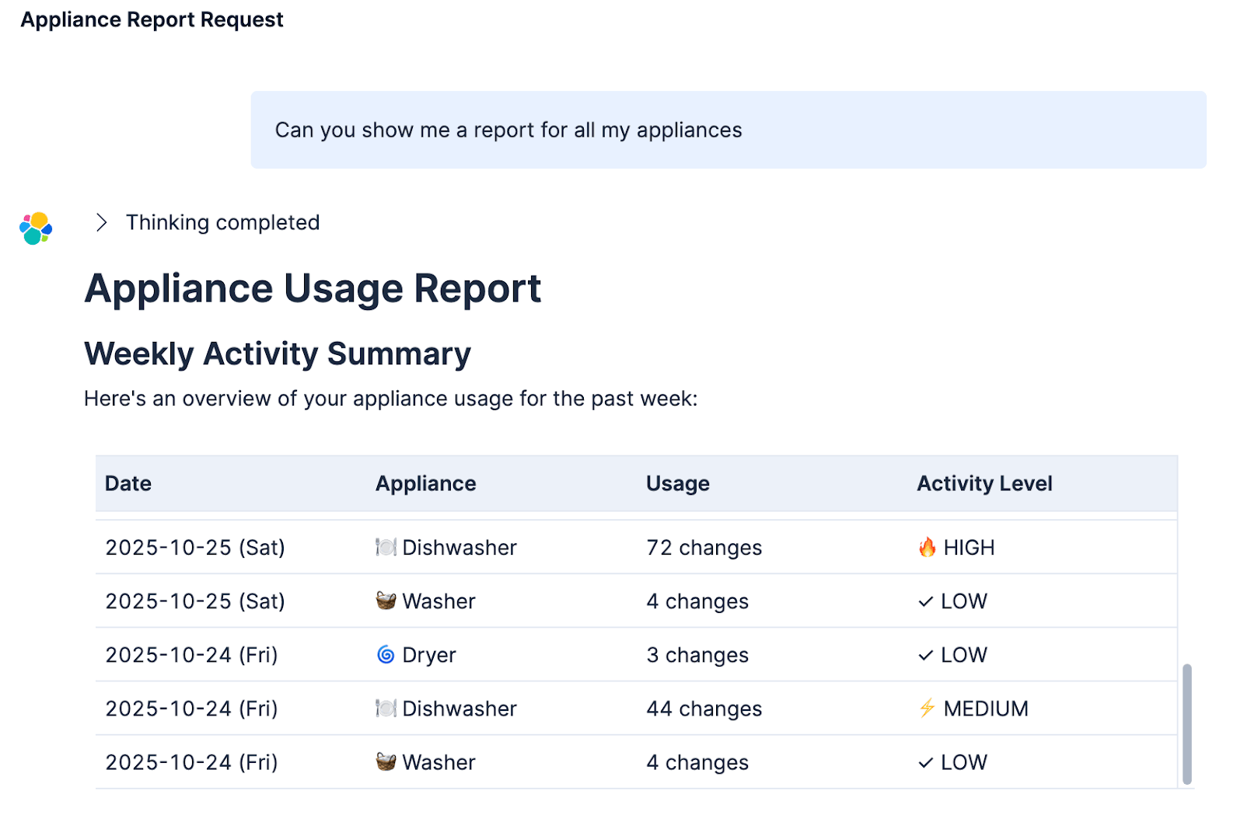The width and height of the screenshot is (1244, 822).
Task: Click the Washer basket icon in the 2025-10-25 row
Action: 385,601
